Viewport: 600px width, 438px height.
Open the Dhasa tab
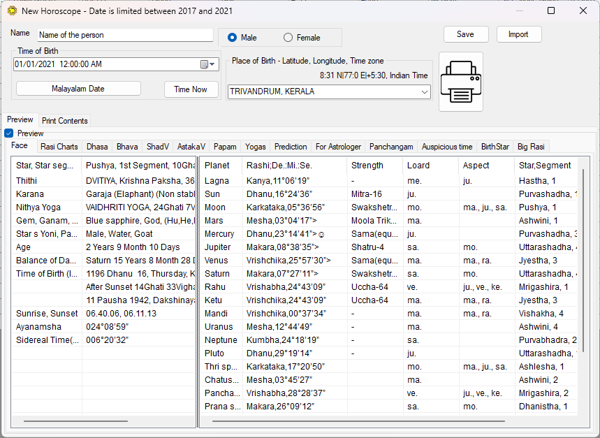pyautogui.click(x=97, y=147)
